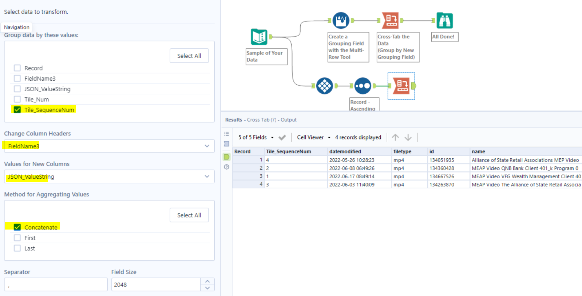Viewport: 582px width, 296px height.
Task: Select the highlighted lower Cross-Tab icon
Action: coord(401,86)
